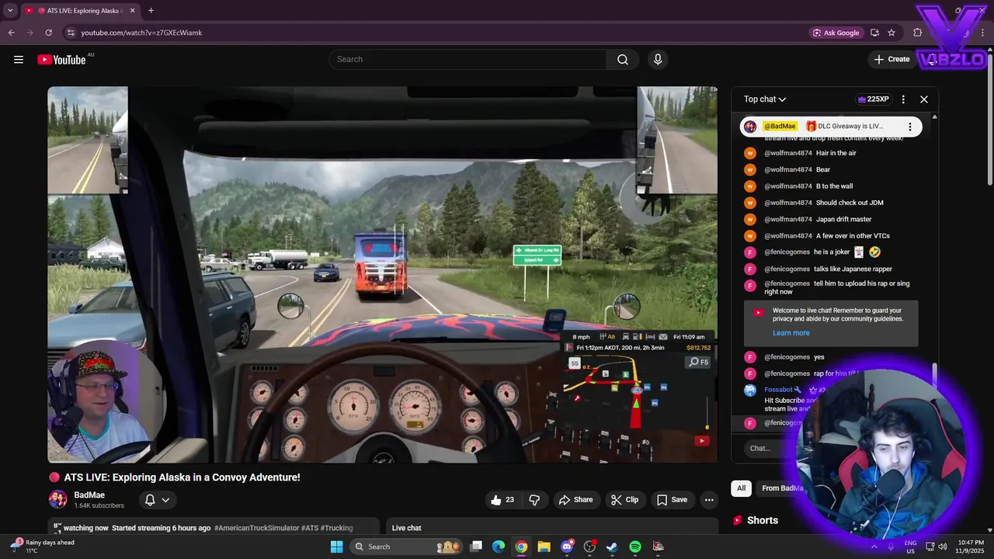Toggle microphone icon in system tray
This screenshot has height=559, width=994.
click(891, 547)
